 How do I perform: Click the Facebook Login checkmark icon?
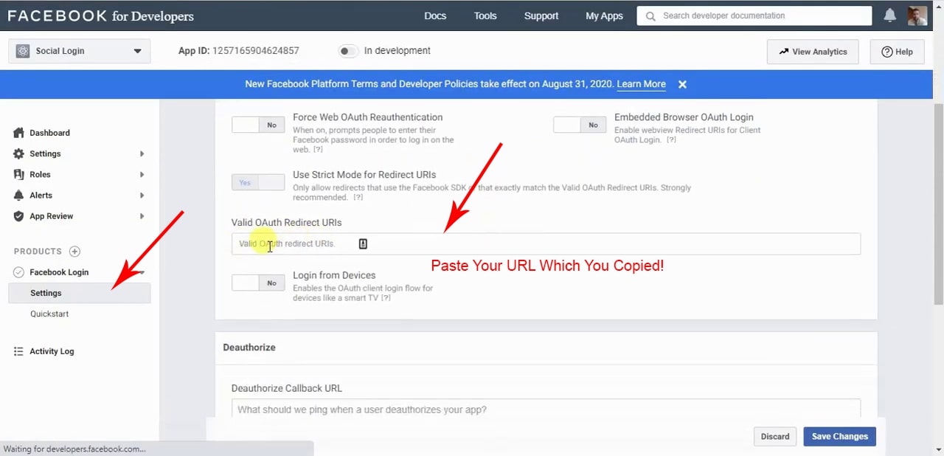click(19, 272)
